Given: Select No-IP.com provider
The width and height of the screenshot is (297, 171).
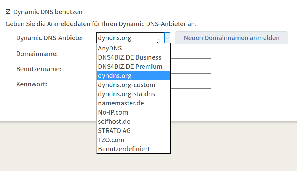Looking at the screenshot, I should coord(133,112).
